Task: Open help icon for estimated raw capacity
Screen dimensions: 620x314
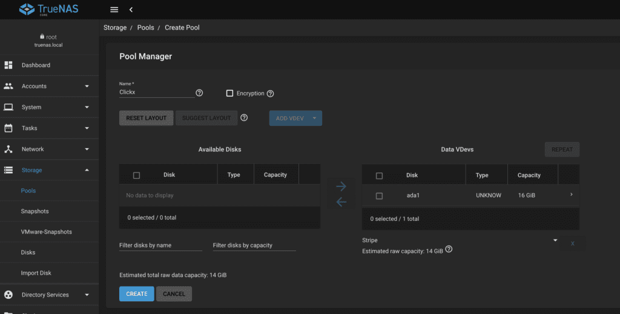Action: coord(449,249)
